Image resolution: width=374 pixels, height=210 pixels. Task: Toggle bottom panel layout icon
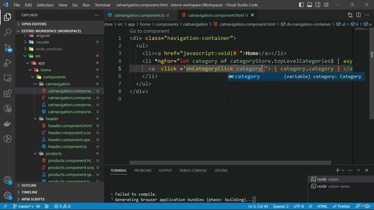point(310,5)
